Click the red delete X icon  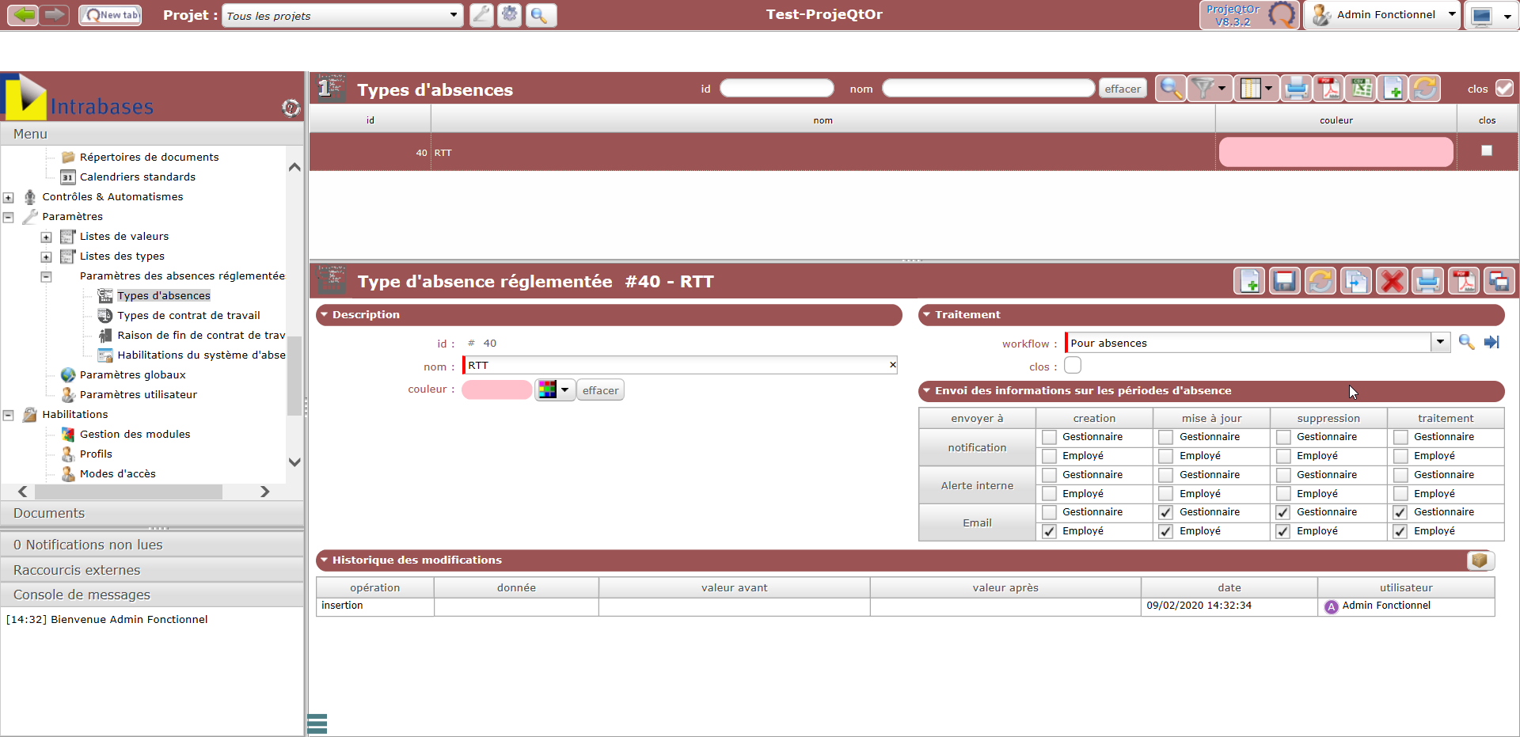(x=1392, y=281)
